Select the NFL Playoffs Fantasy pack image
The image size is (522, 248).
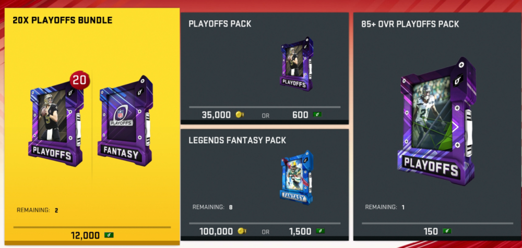[125, 121]
